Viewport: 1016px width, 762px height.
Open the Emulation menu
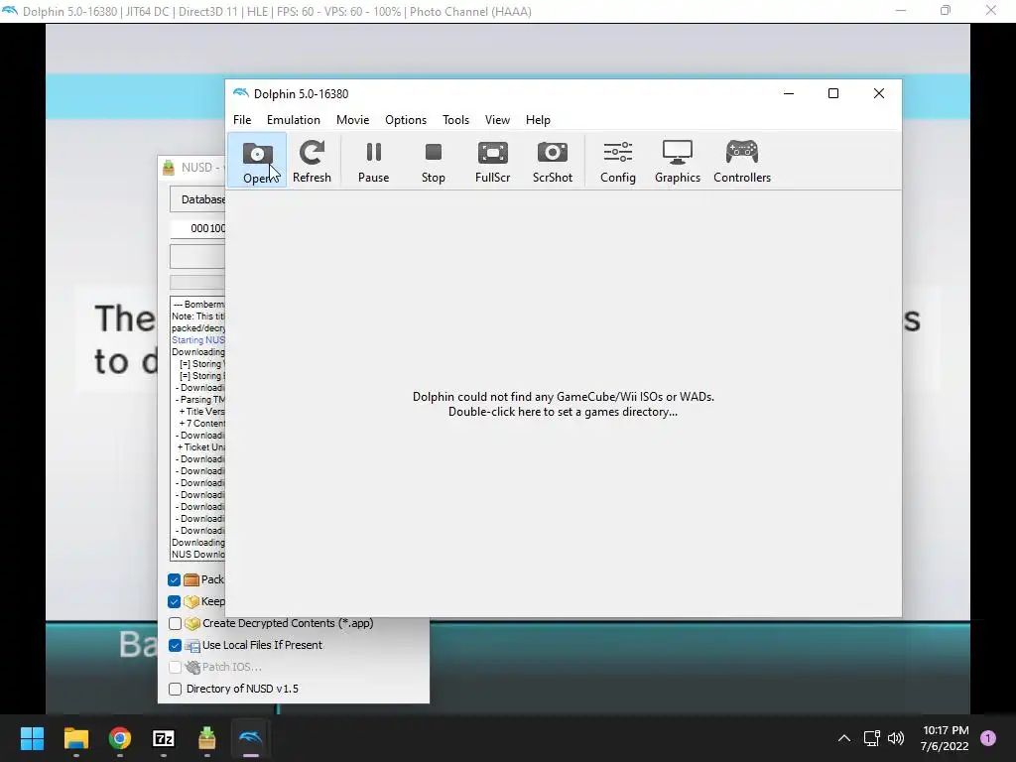(294, 120)
